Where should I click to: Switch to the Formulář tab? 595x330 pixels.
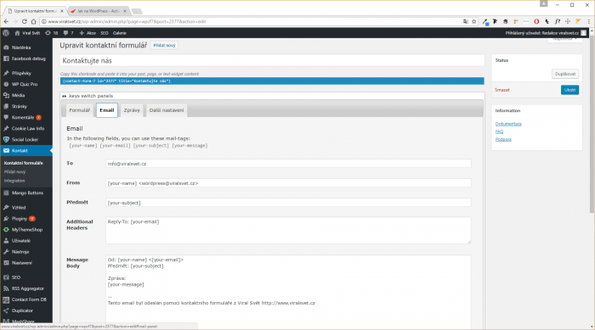point(79,110)
